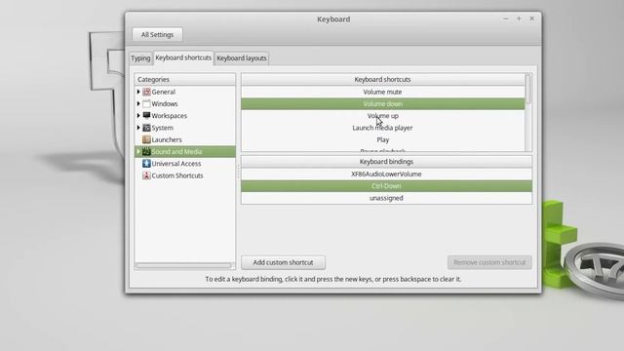
Task: Select the Volume mute shortcut
Action: [383, 92]
